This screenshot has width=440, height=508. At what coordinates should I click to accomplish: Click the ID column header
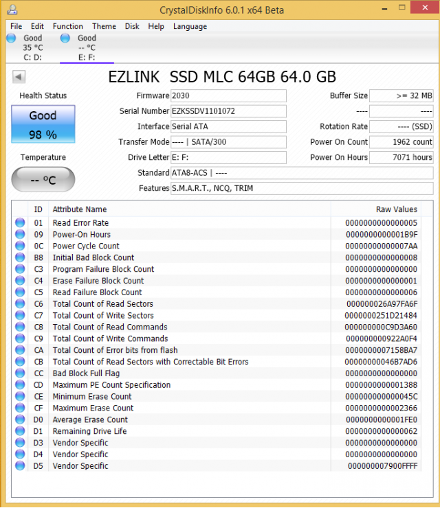pyautogui.click(x=38, y=209)
